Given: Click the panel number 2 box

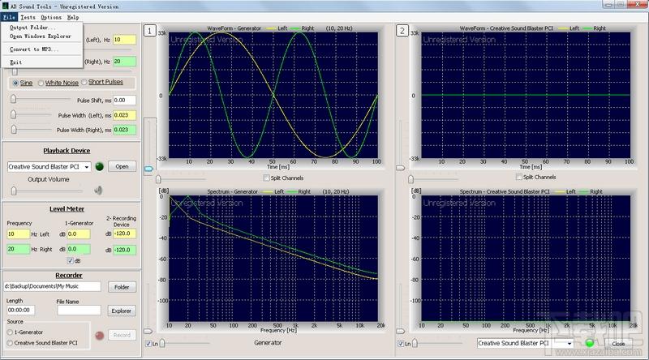Looking at the screenshot, I should pyautogui.click(x=402, y=31).
